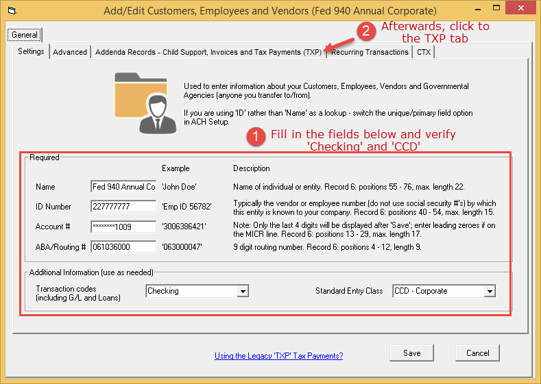Open the Recurring Transactions tab

coord(370,52)
